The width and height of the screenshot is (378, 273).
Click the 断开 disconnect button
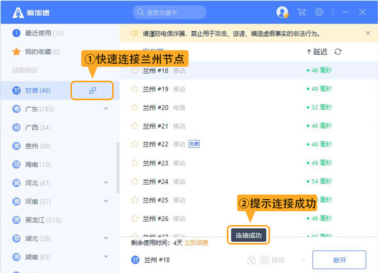click(339, 260)
